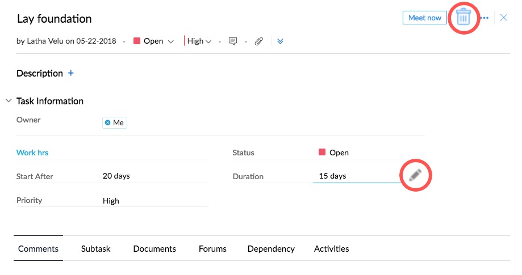
Task: Click the 15 days duration field
Action: (x=356, y=176)
